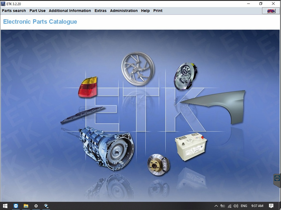Select the BMW ETK icon on the taskbar
Image resolution: width=281 pixels, height=210 pixels.
click(46, 206)
